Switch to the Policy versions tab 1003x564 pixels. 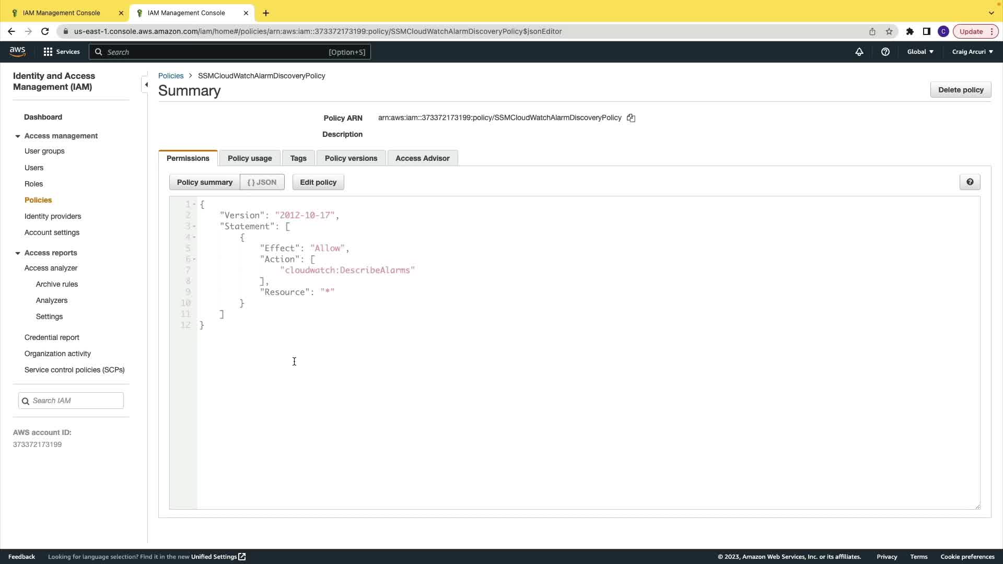(x=351, y=158)
